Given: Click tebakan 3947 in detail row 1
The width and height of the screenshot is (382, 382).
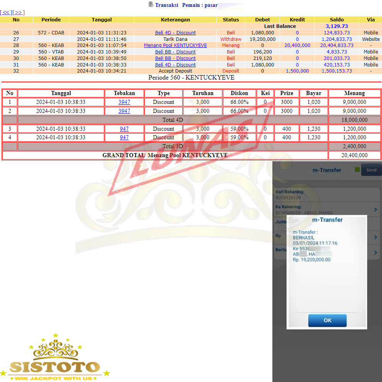Looking at the screenshot, I should (124, 102).
